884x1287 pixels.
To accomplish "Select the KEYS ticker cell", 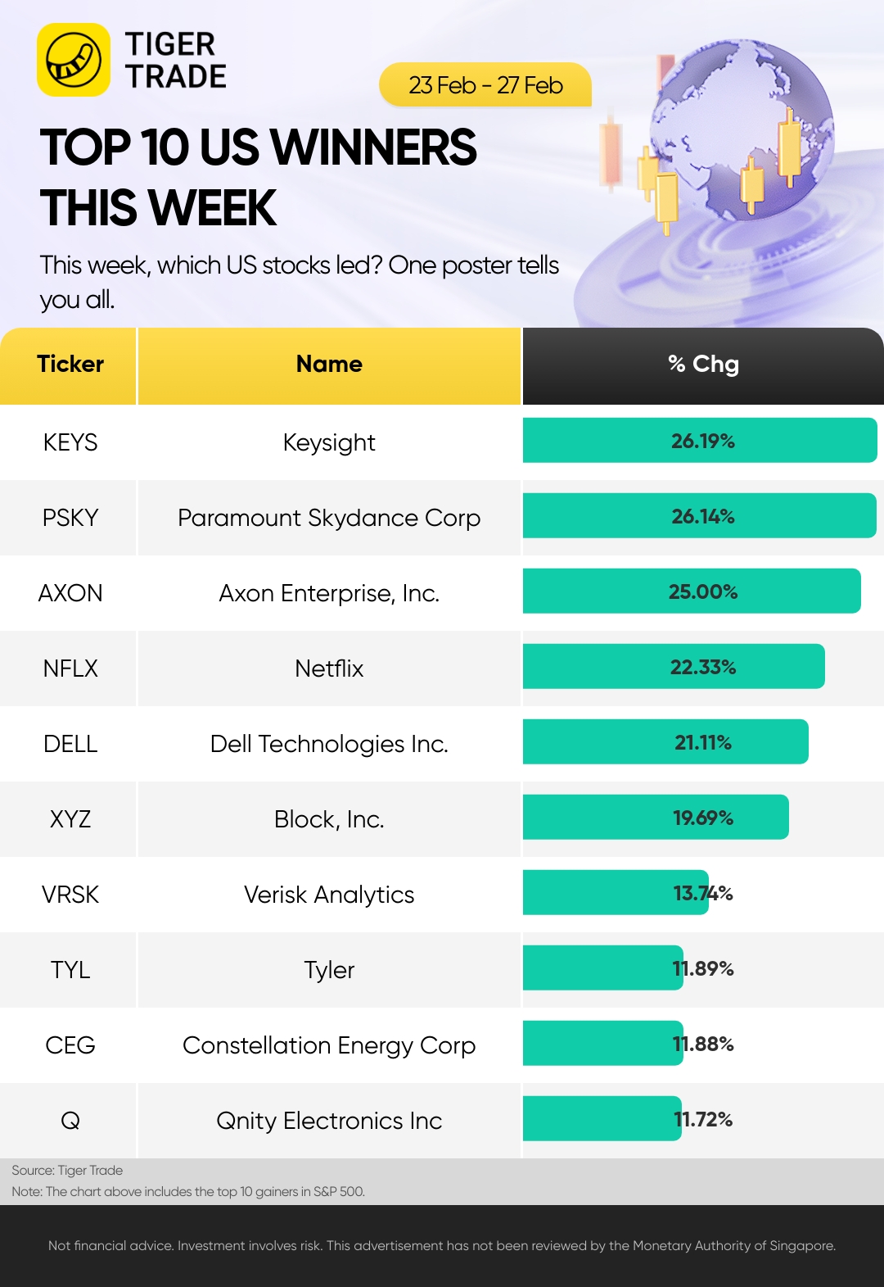I will point(70,442).
